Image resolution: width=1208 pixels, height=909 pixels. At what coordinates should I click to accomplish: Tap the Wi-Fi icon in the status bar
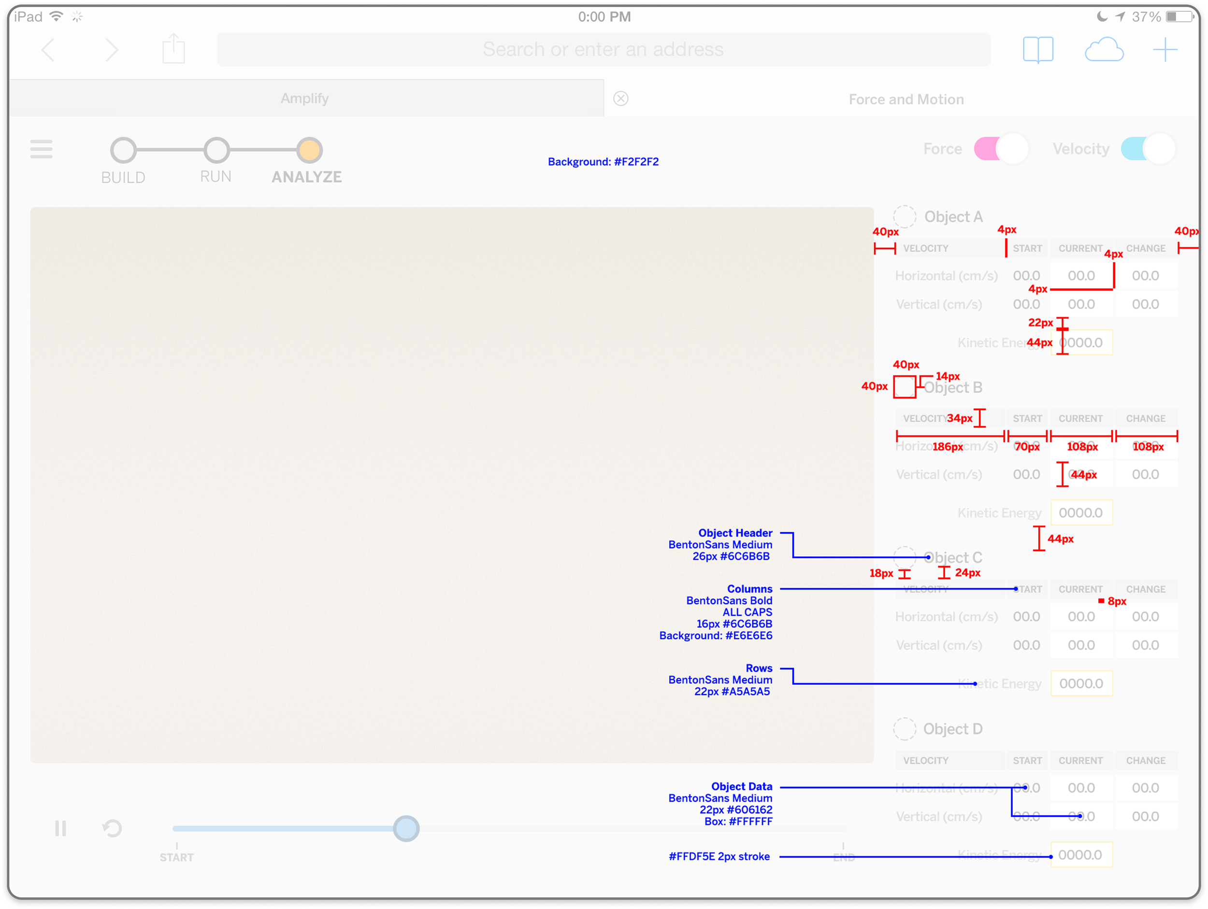[56, 16]
